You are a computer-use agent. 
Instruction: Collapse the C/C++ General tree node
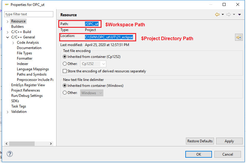8,38
